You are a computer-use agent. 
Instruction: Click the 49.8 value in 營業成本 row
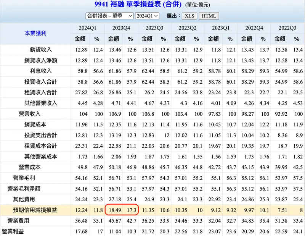[83, 167]
